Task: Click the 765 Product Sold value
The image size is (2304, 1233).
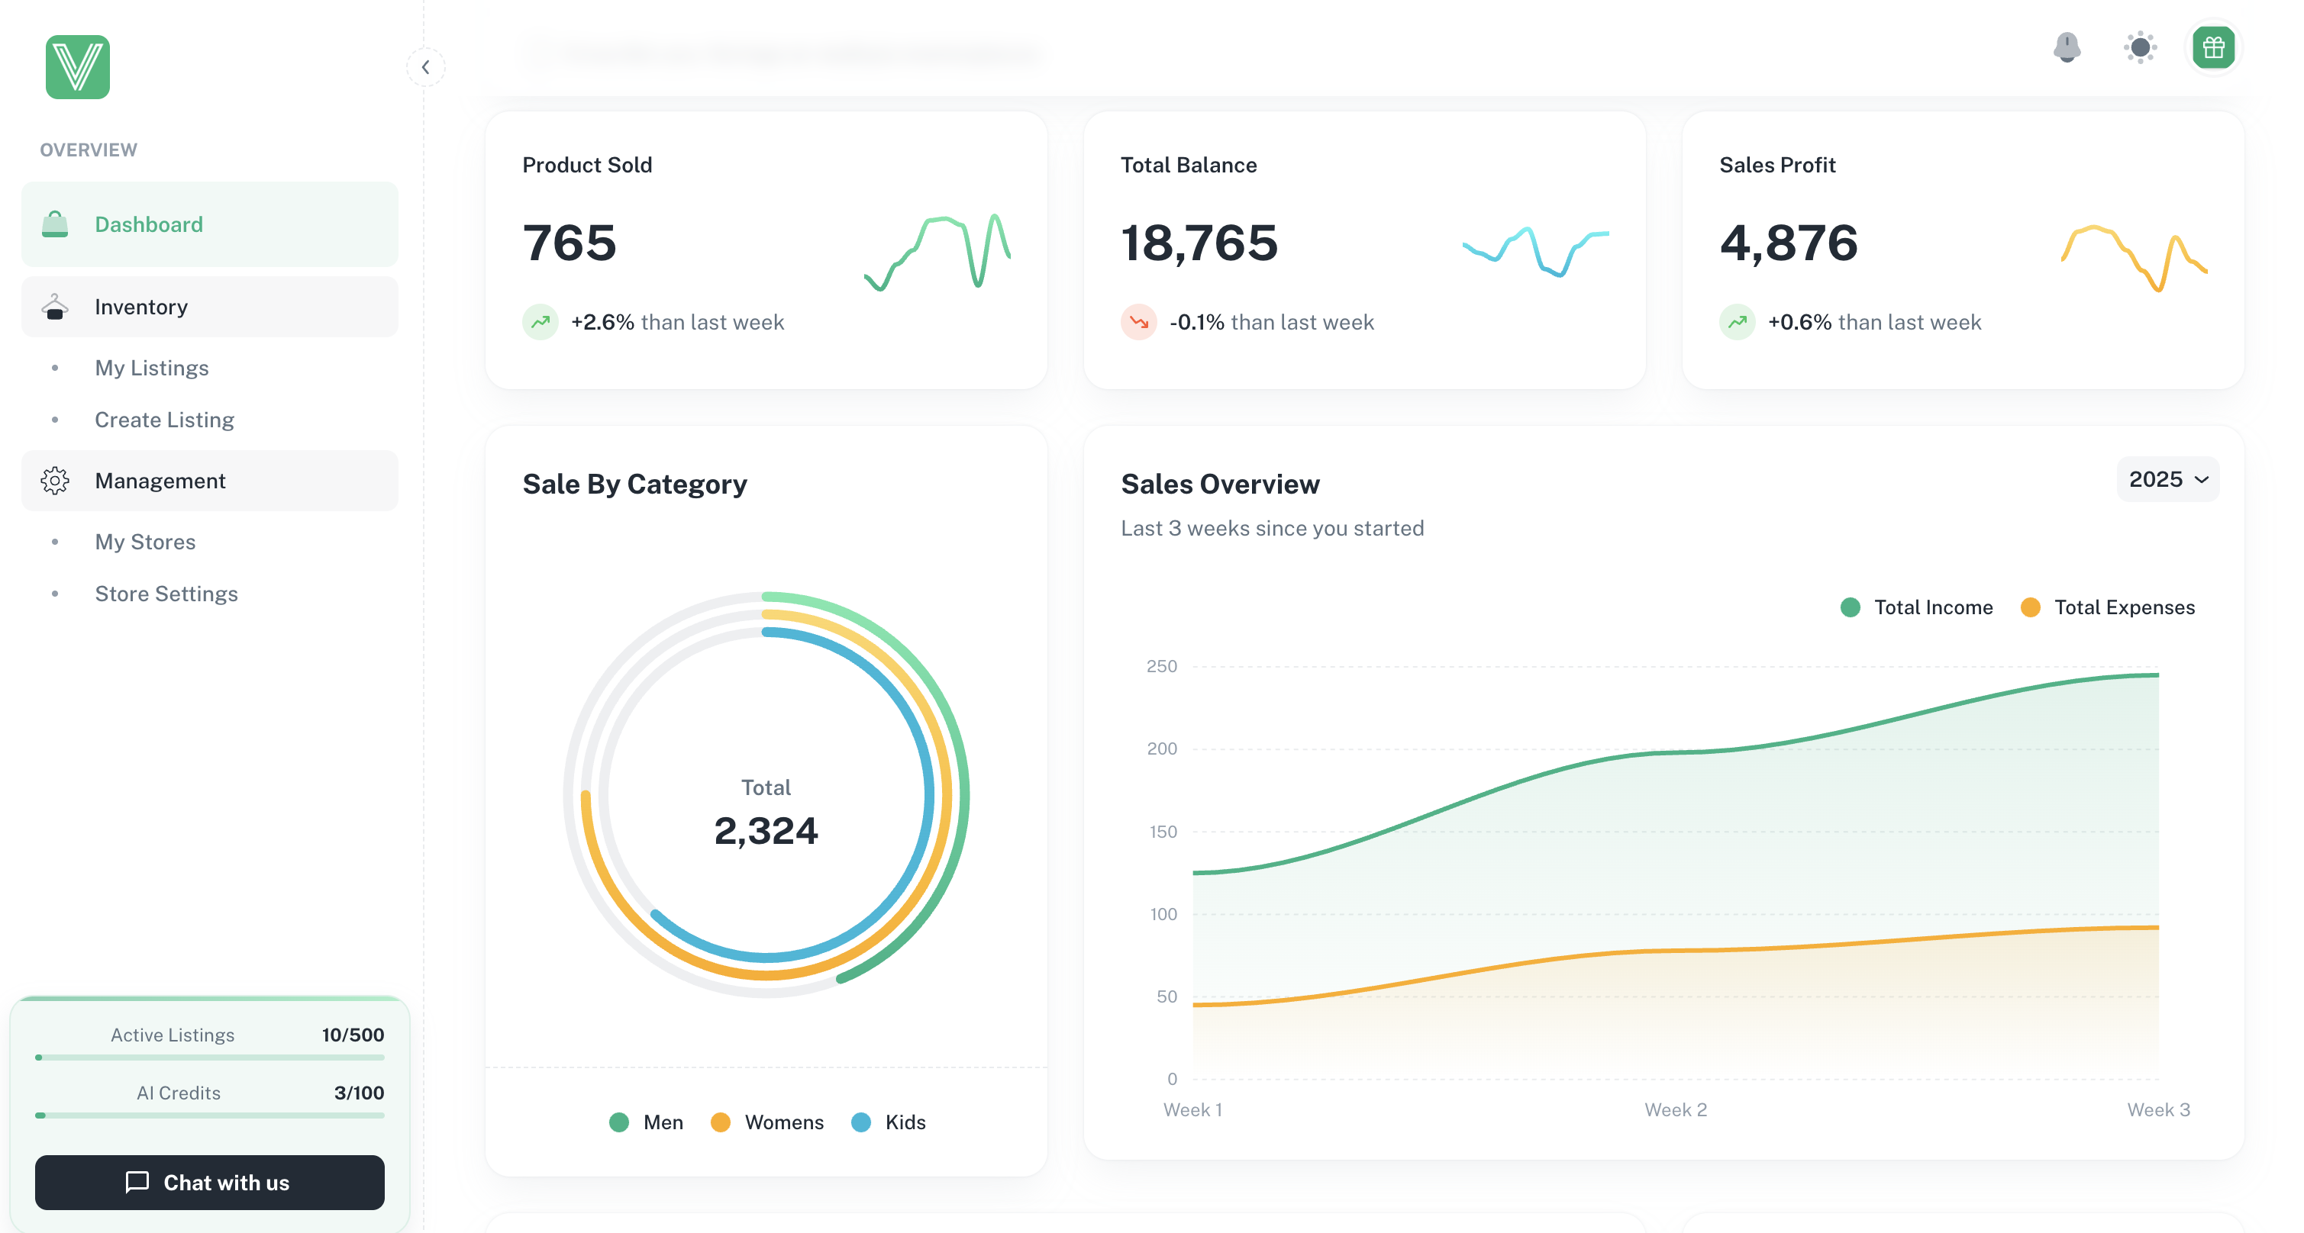Action: click(570, 243)
